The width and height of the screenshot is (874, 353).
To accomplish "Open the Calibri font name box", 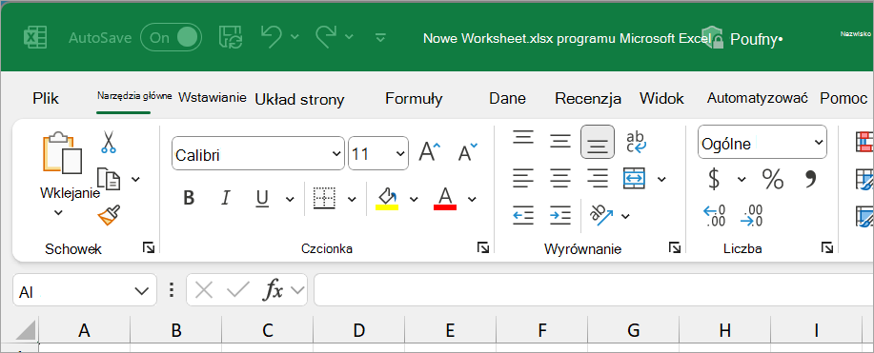I will 258,154.
